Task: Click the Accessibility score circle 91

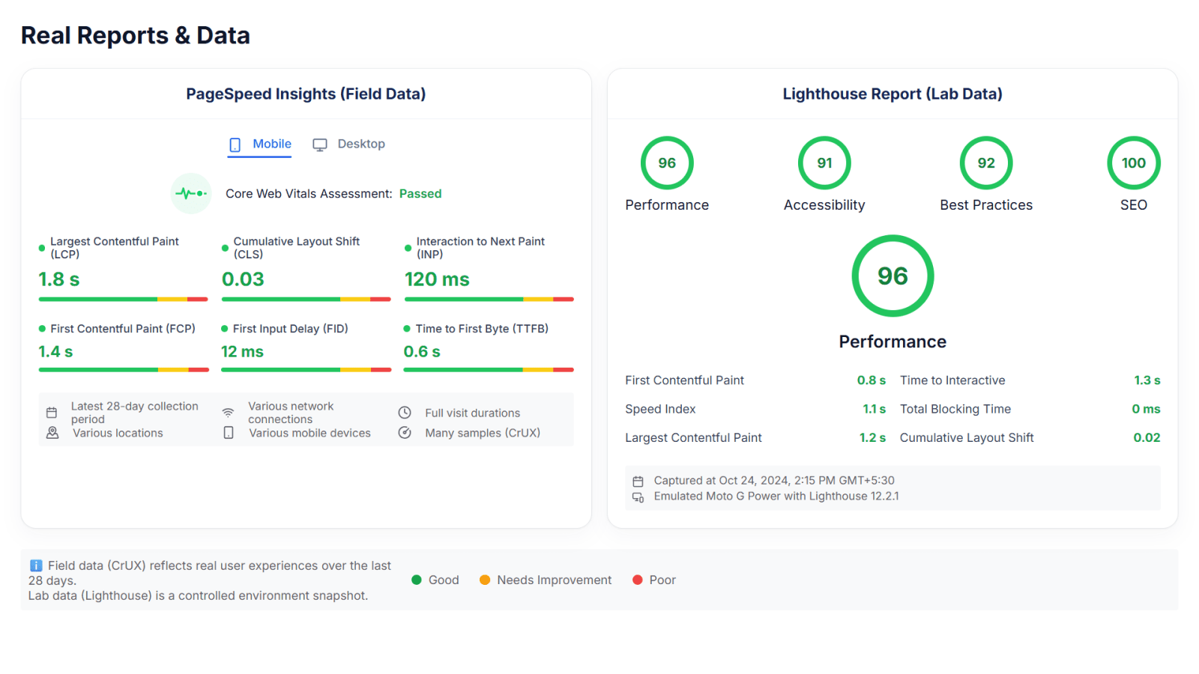Action: coord(824,163)
